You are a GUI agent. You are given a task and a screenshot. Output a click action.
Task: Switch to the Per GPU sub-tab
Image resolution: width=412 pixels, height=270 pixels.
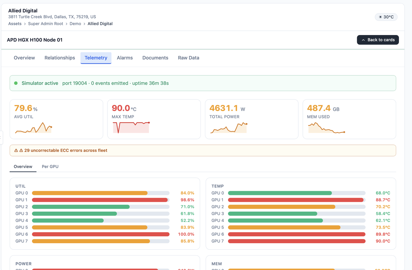50,166
